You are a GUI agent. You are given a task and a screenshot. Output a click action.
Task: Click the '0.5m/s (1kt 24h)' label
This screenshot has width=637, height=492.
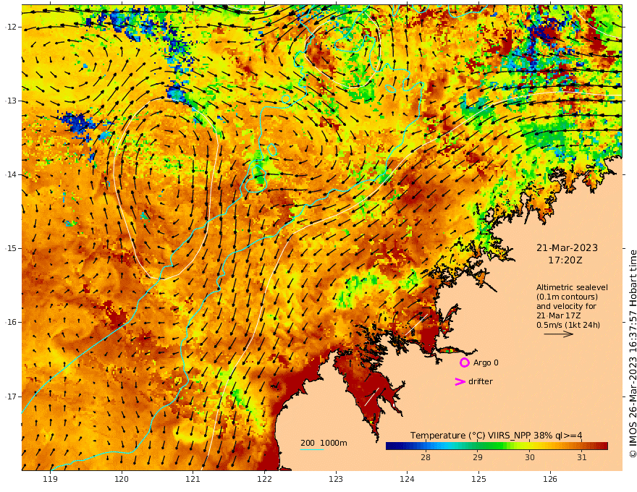pyautogui.click(x=568, y=325)
